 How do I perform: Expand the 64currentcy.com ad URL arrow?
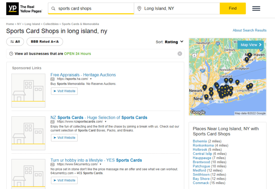click(101, 164)
